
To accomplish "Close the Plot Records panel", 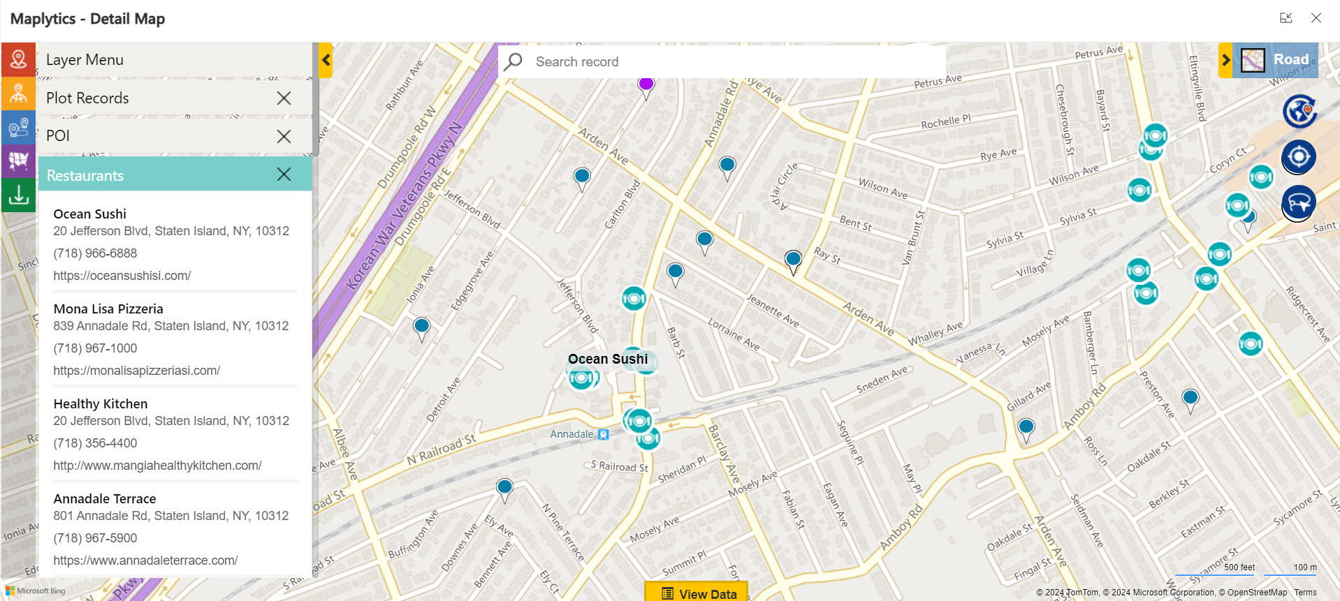I will [x=284, y=98].
